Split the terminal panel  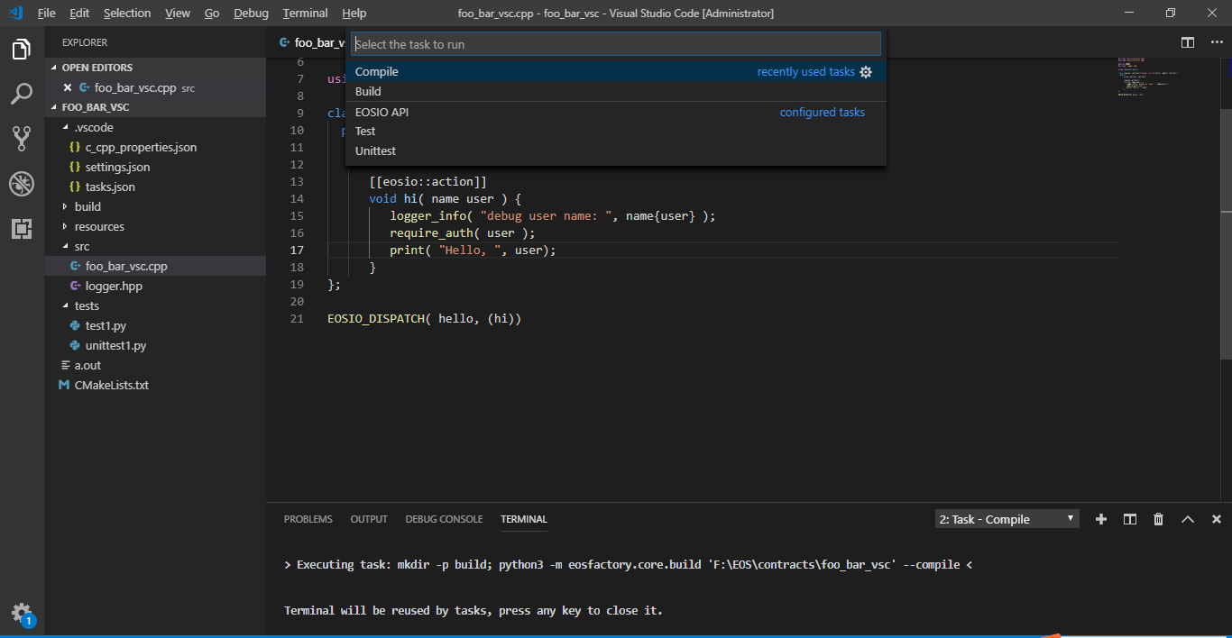pyautogui.click(x=1129, y=519)
